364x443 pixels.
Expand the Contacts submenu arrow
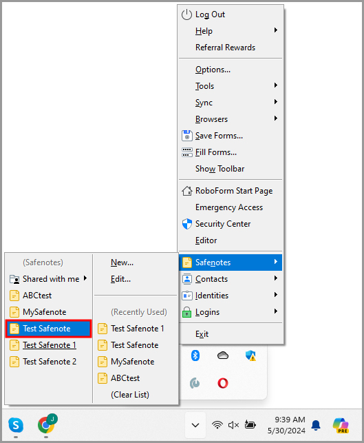pos(276,278)
